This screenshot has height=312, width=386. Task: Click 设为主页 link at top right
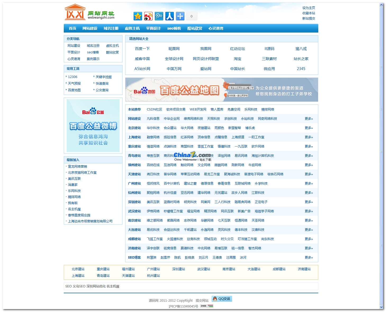point(309,8)
